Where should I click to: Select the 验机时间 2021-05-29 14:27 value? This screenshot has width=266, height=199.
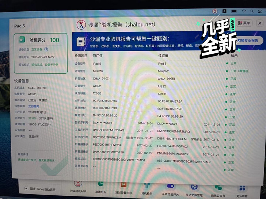click(x=43, y=57)
